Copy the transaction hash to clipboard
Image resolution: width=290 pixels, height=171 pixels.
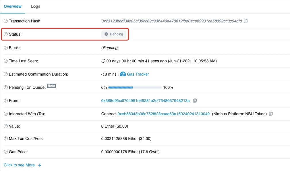coord(246,21)
